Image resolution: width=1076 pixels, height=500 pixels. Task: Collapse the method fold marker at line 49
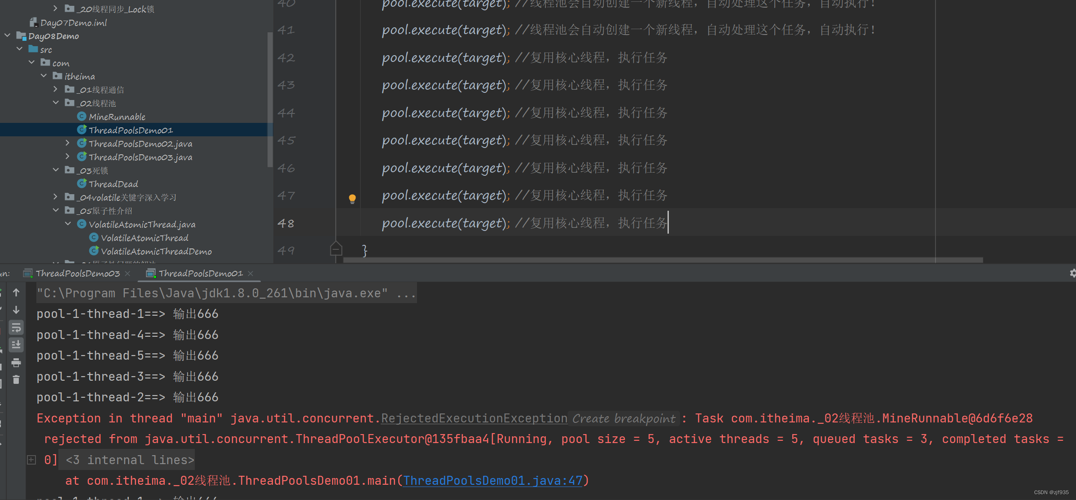(336, 249)
